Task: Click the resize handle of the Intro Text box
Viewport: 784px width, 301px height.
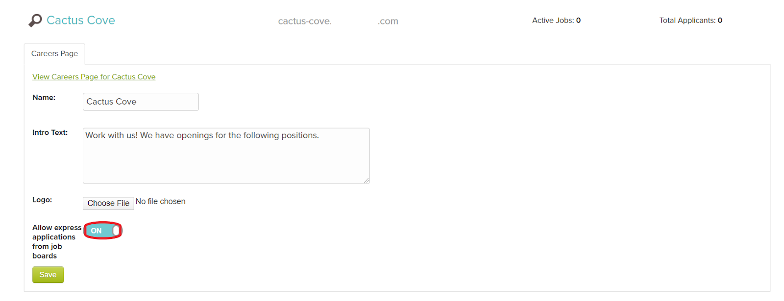Action: click(x=367, y=181)
